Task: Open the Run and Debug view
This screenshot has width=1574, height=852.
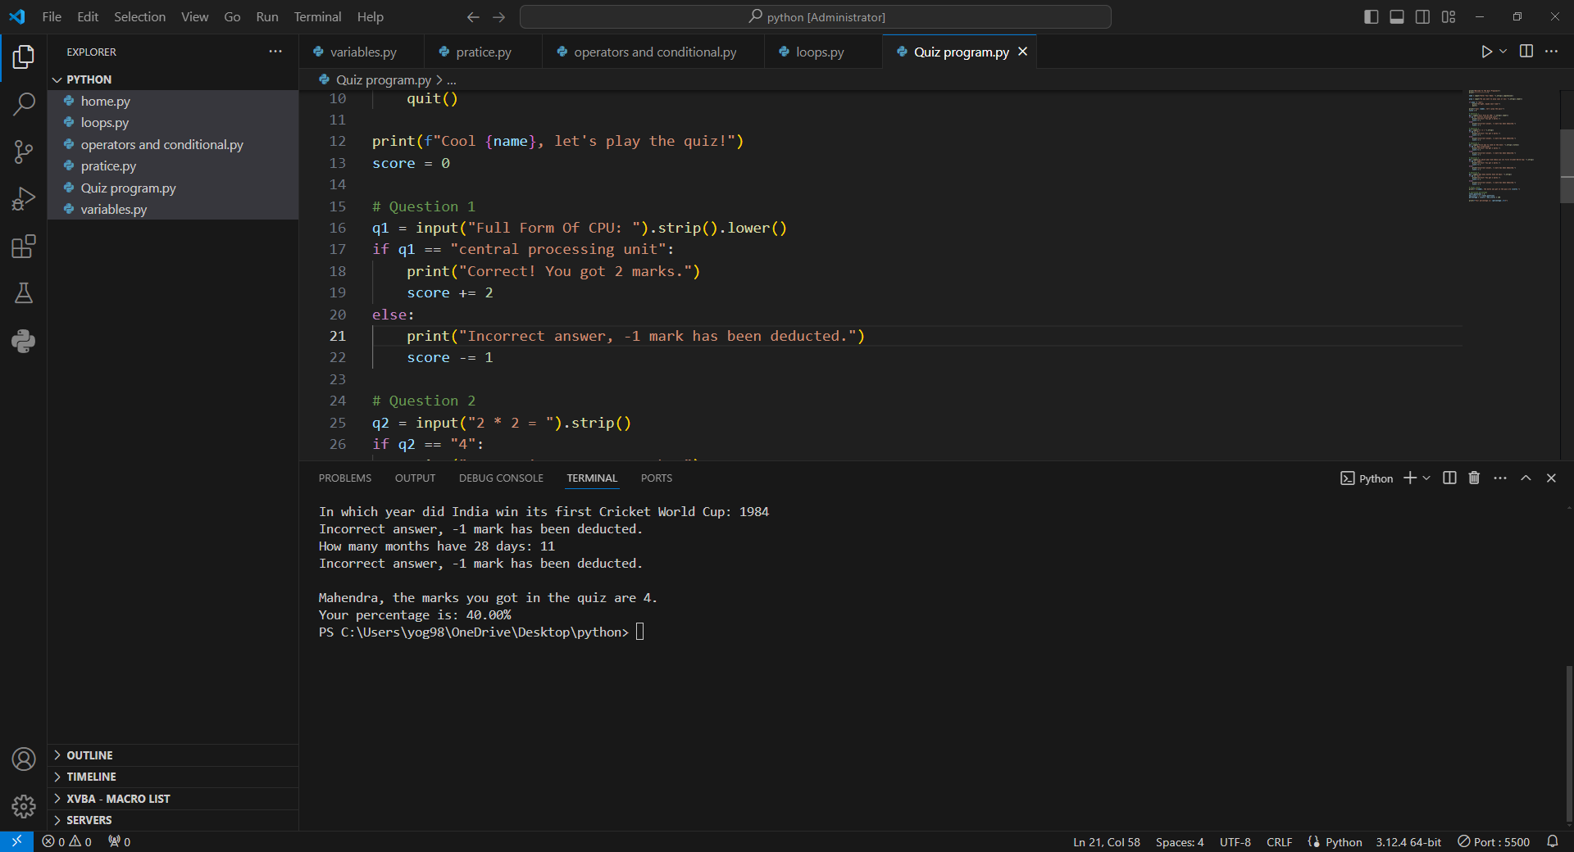Action: click(24, 199)
